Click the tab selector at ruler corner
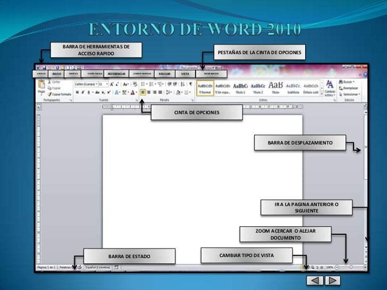387x290 pixels. 38,107
